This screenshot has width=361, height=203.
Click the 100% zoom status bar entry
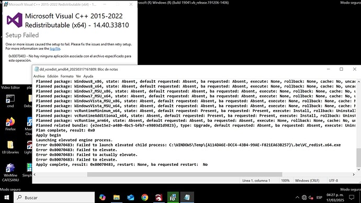click(285, 181)
